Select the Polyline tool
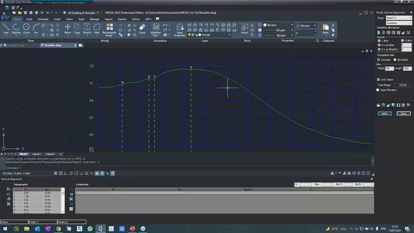The height and width of the screenshot is (233, 414). pyautogui.click(x=16, y=28)
